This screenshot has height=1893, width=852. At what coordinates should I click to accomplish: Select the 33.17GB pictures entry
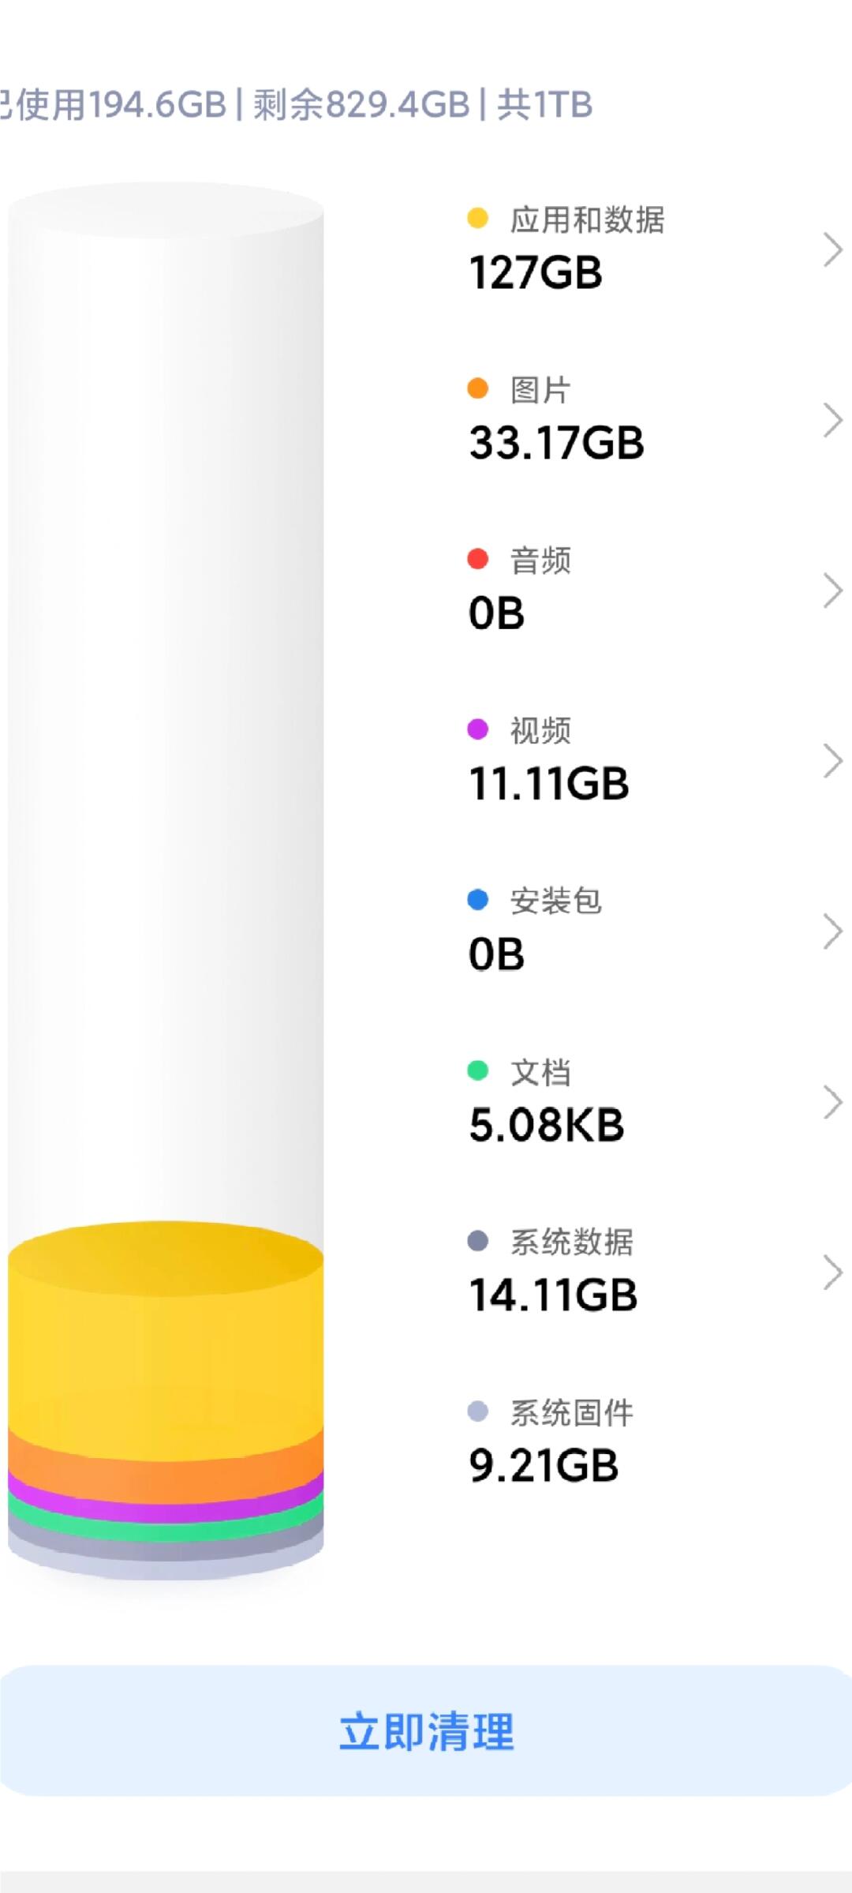click(556, 443)
